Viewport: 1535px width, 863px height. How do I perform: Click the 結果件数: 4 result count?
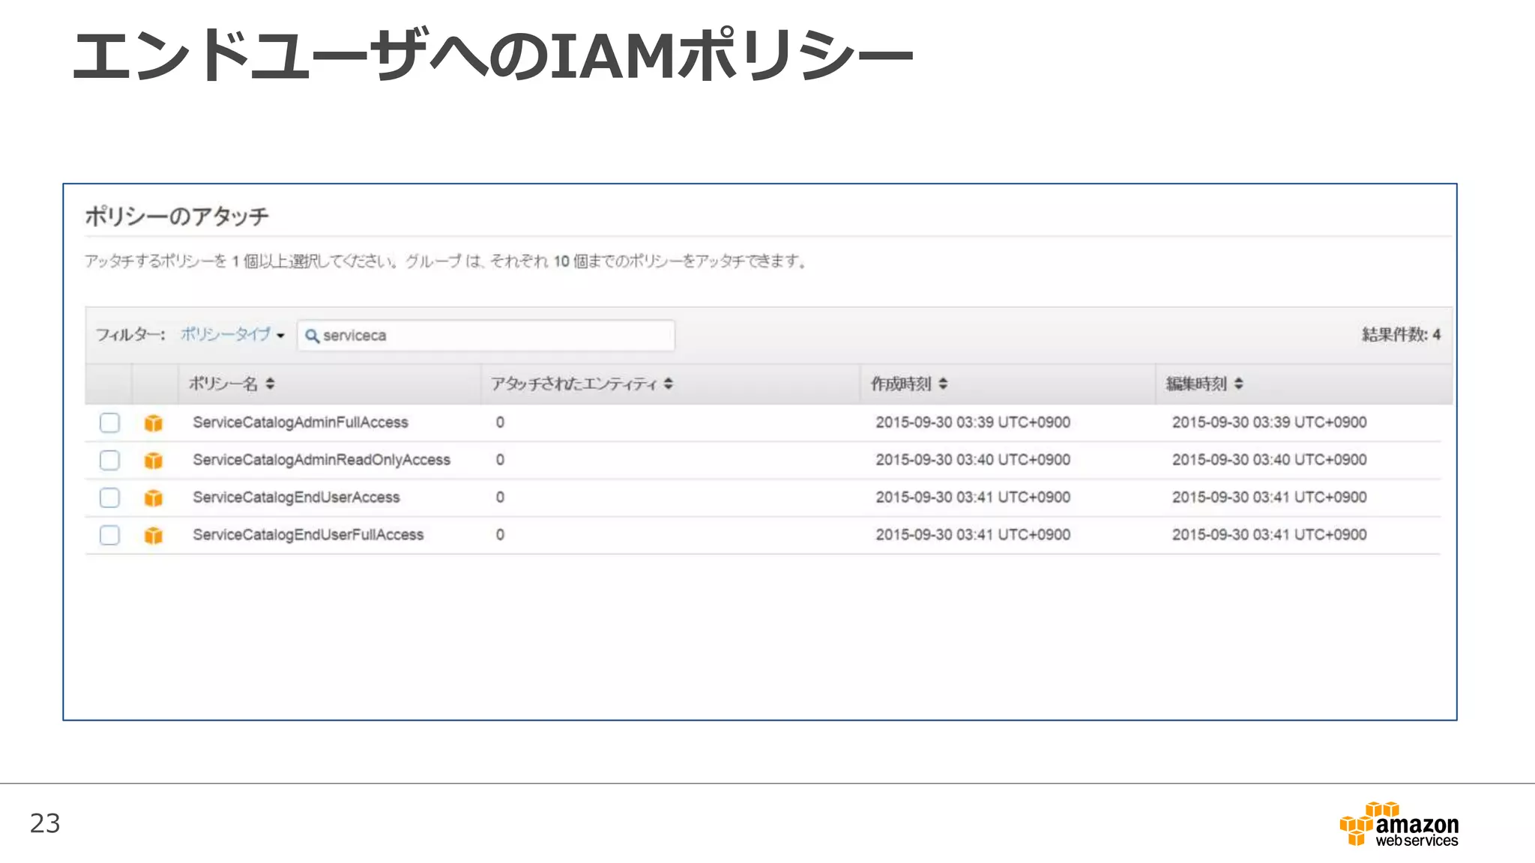[1401, 335]
